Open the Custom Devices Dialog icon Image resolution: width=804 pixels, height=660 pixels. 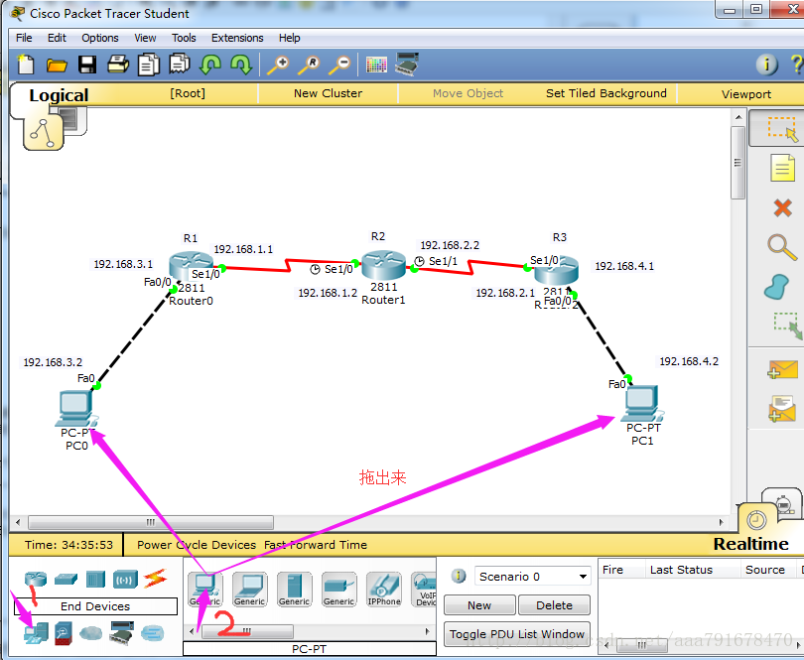pos(407,65)
